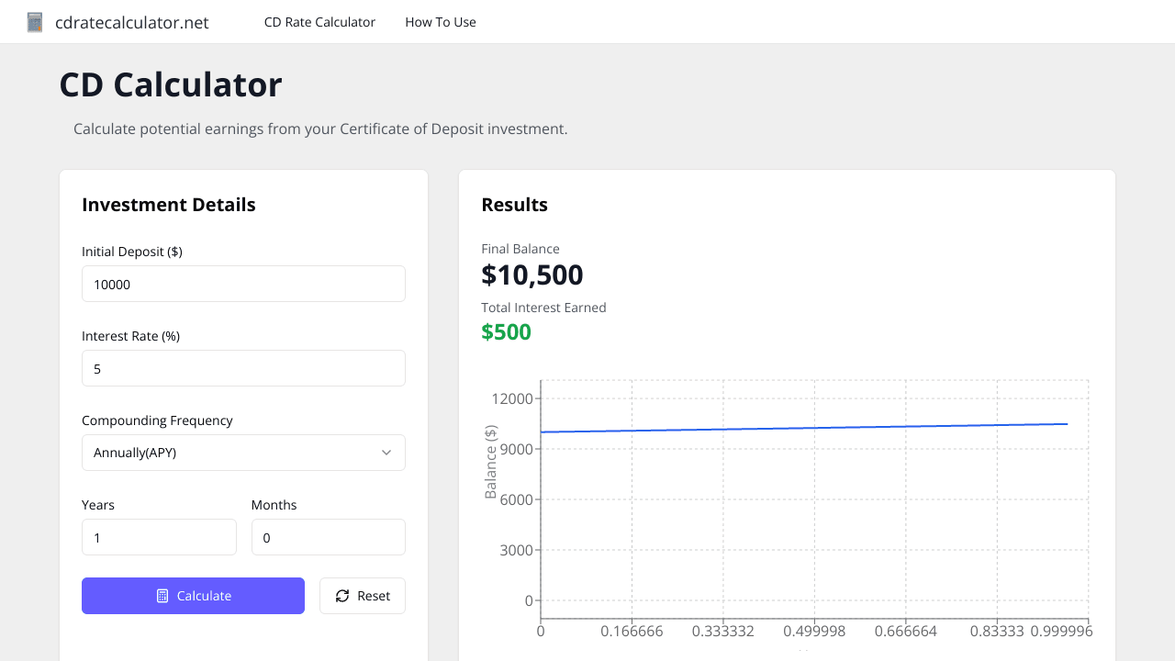The height and width of the screenshot is (661, 1175).
Task: Click the green $500 interest earned value
Action: pyautogui.click(x=506, y=331)
